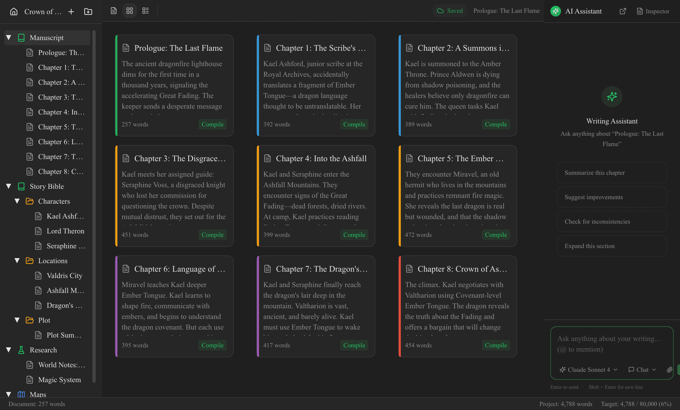The width and height of the screenshot is (680, 410).
Task: Open the Chat mode dropdown
Action: click(642, 370)
